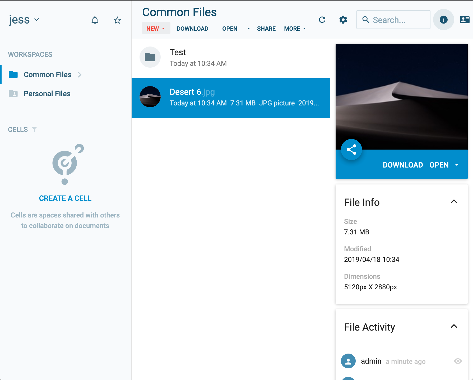
Task: Open bookmarks star icon
Action: pos(117,20)
